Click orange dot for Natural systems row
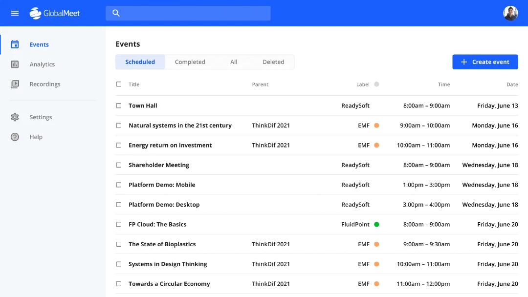The height and width of the screenshot is (297, 528). [376, 126]
